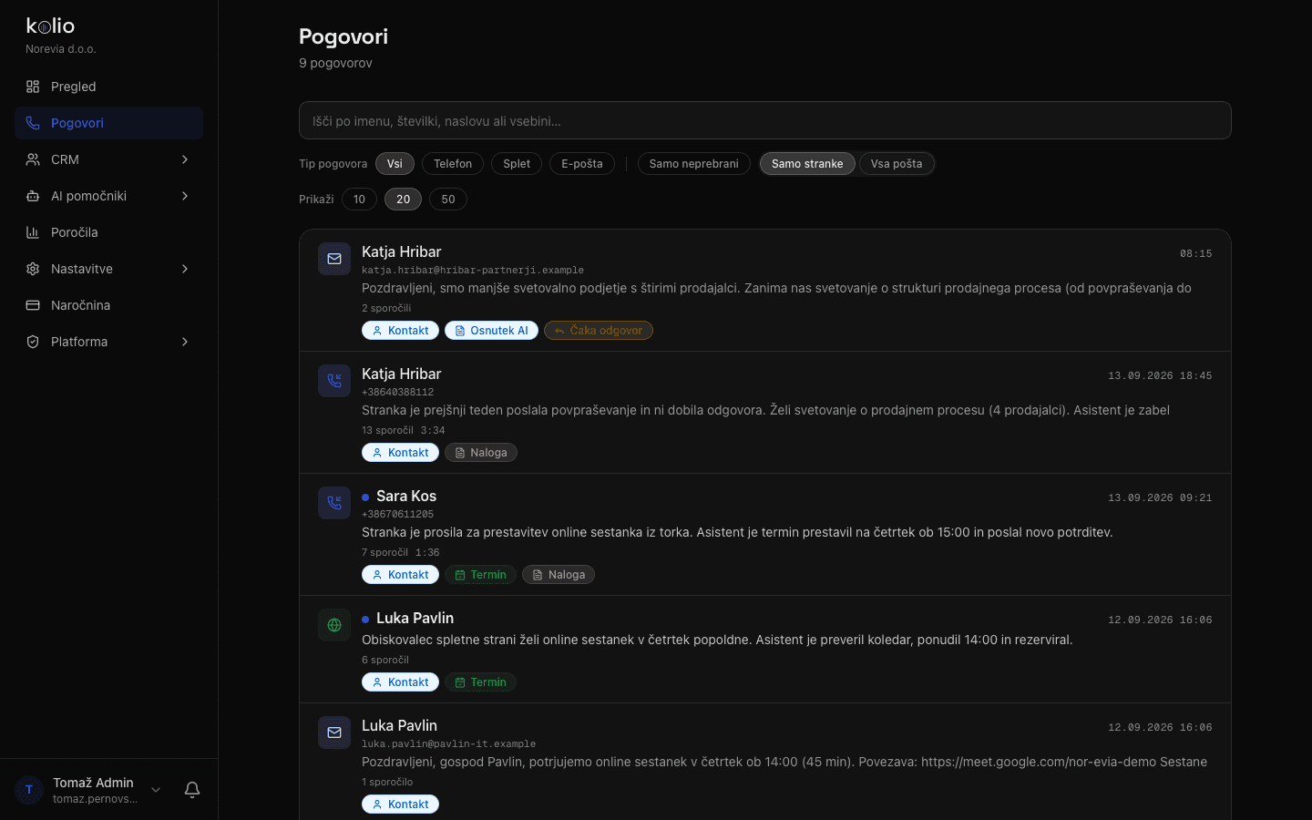Expand the CRM menu chevron
The image size is (1312, 820).
click(x=185, y=159)
